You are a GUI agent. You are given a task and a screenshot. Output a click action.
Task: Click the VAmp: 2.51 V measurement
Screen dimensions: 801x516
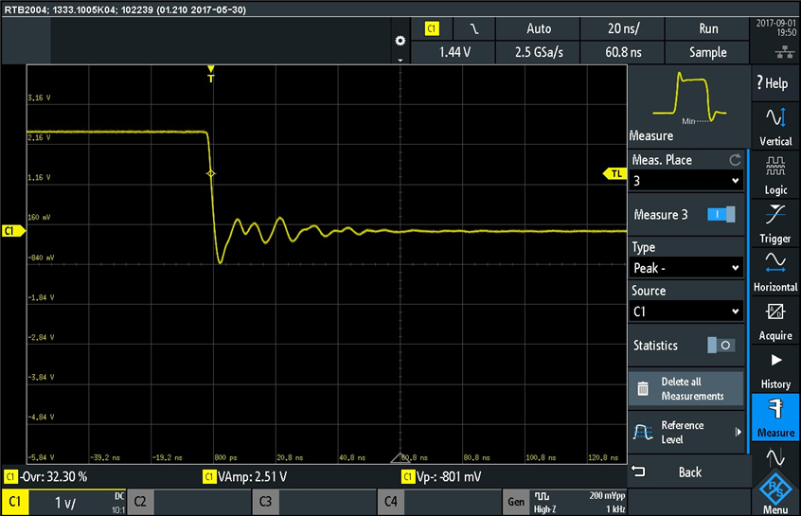pyautogui.click(x=245, y=476)
